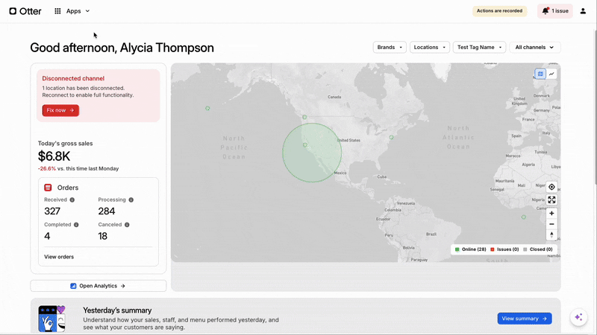
Task: Open the AI sparkle assistant button
Action: [x=578, y=317]
